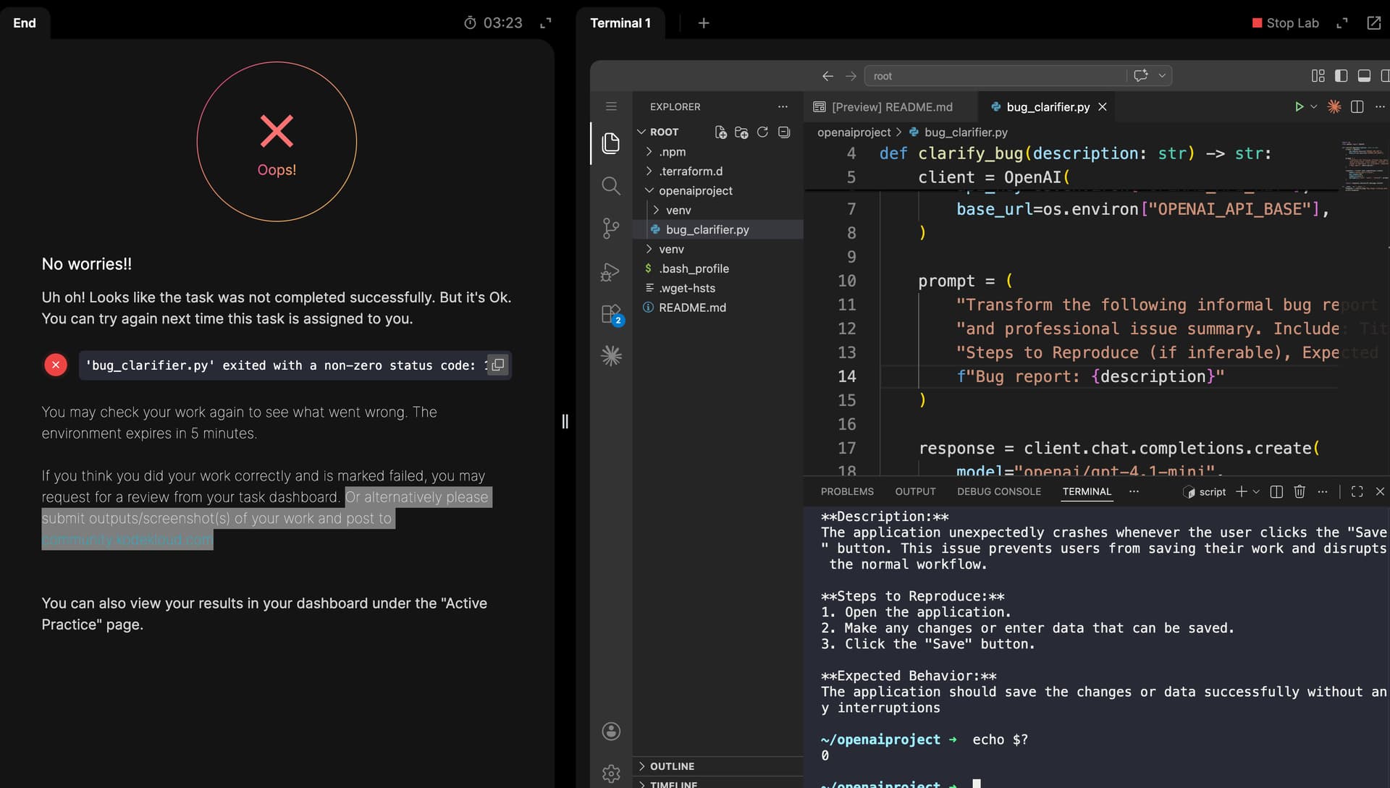This screenshot has width=1390, height=788.
Task: Kill terminal with trash icon
Action: [x=1300, y=491]
